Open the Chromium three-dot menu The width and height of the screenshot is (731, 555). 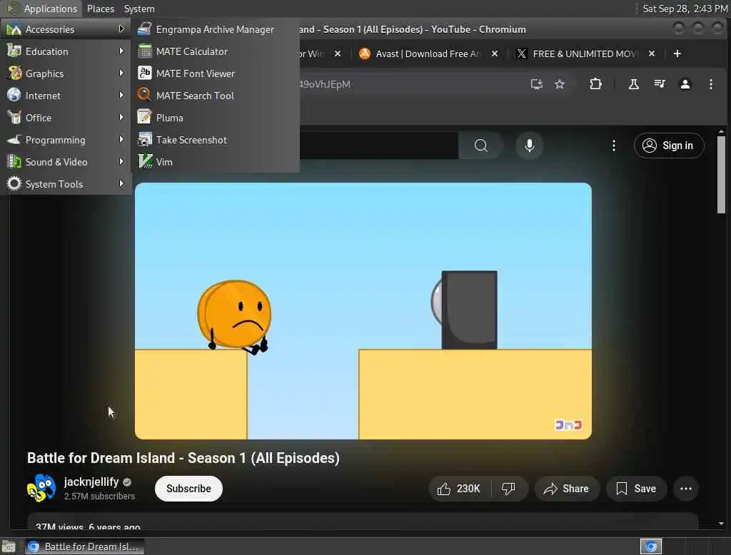tap(710, 84)
